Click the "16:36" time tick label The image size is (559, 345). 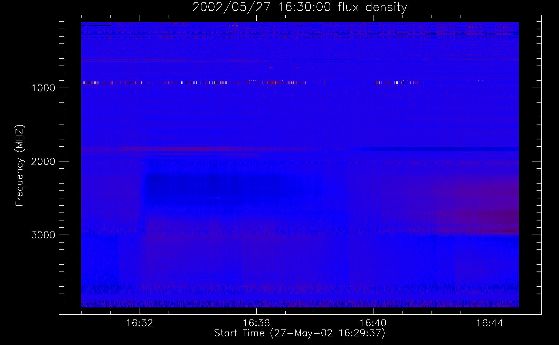point(256,323)
